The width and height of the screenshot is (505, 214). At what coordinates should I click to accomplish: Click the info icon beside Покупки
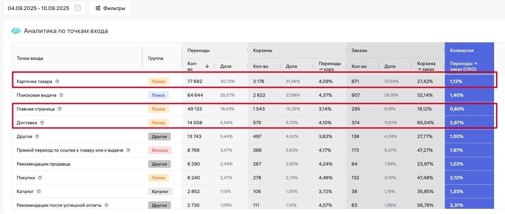point(40,178)
